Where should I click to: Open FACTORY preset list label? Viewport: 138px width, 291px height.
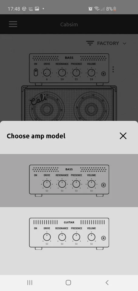(108, 43)
